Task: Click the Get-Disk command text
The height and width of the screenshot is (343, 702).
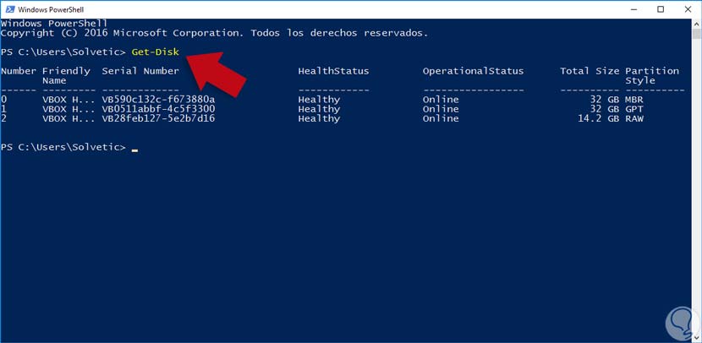Action: (155, 52)
